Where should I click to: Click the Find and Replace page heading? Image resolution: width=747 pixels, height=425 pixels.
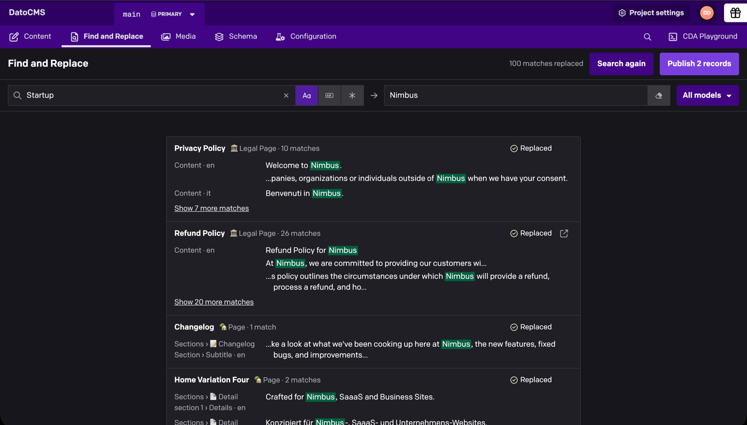48,64
